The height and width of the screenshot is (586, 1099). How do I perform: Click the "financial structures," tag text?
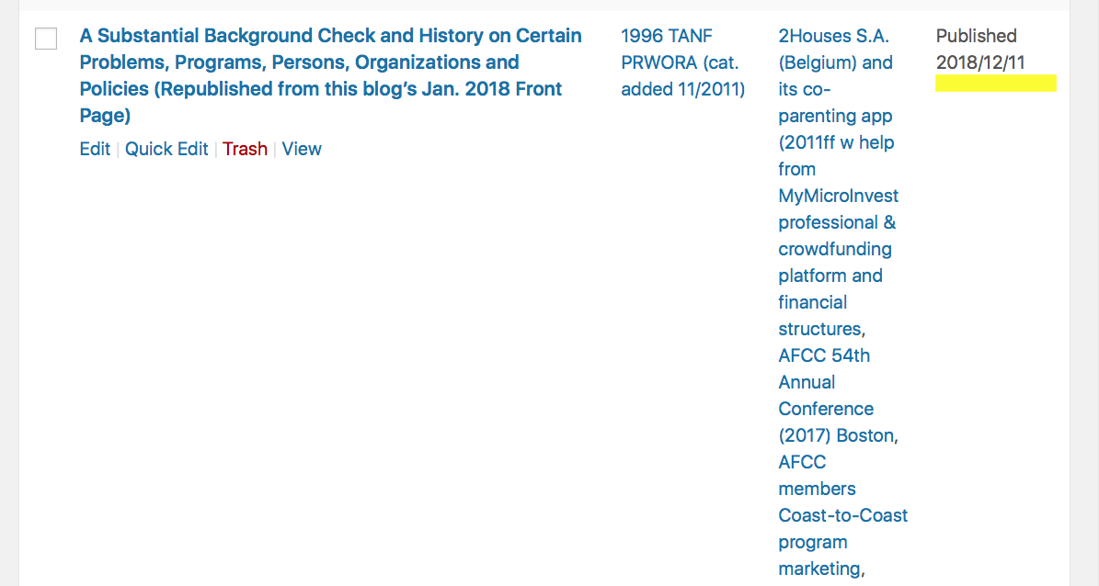pyautogui.click(x=821, y=315)
